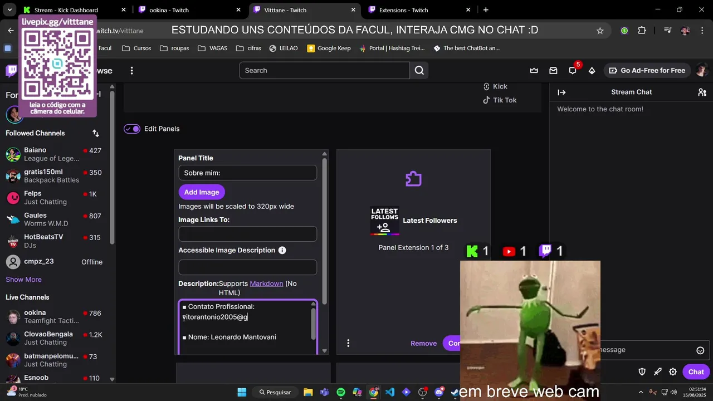Open the Twitch inbox icon
The image size is (713, 401).
[x=553, y=71]
